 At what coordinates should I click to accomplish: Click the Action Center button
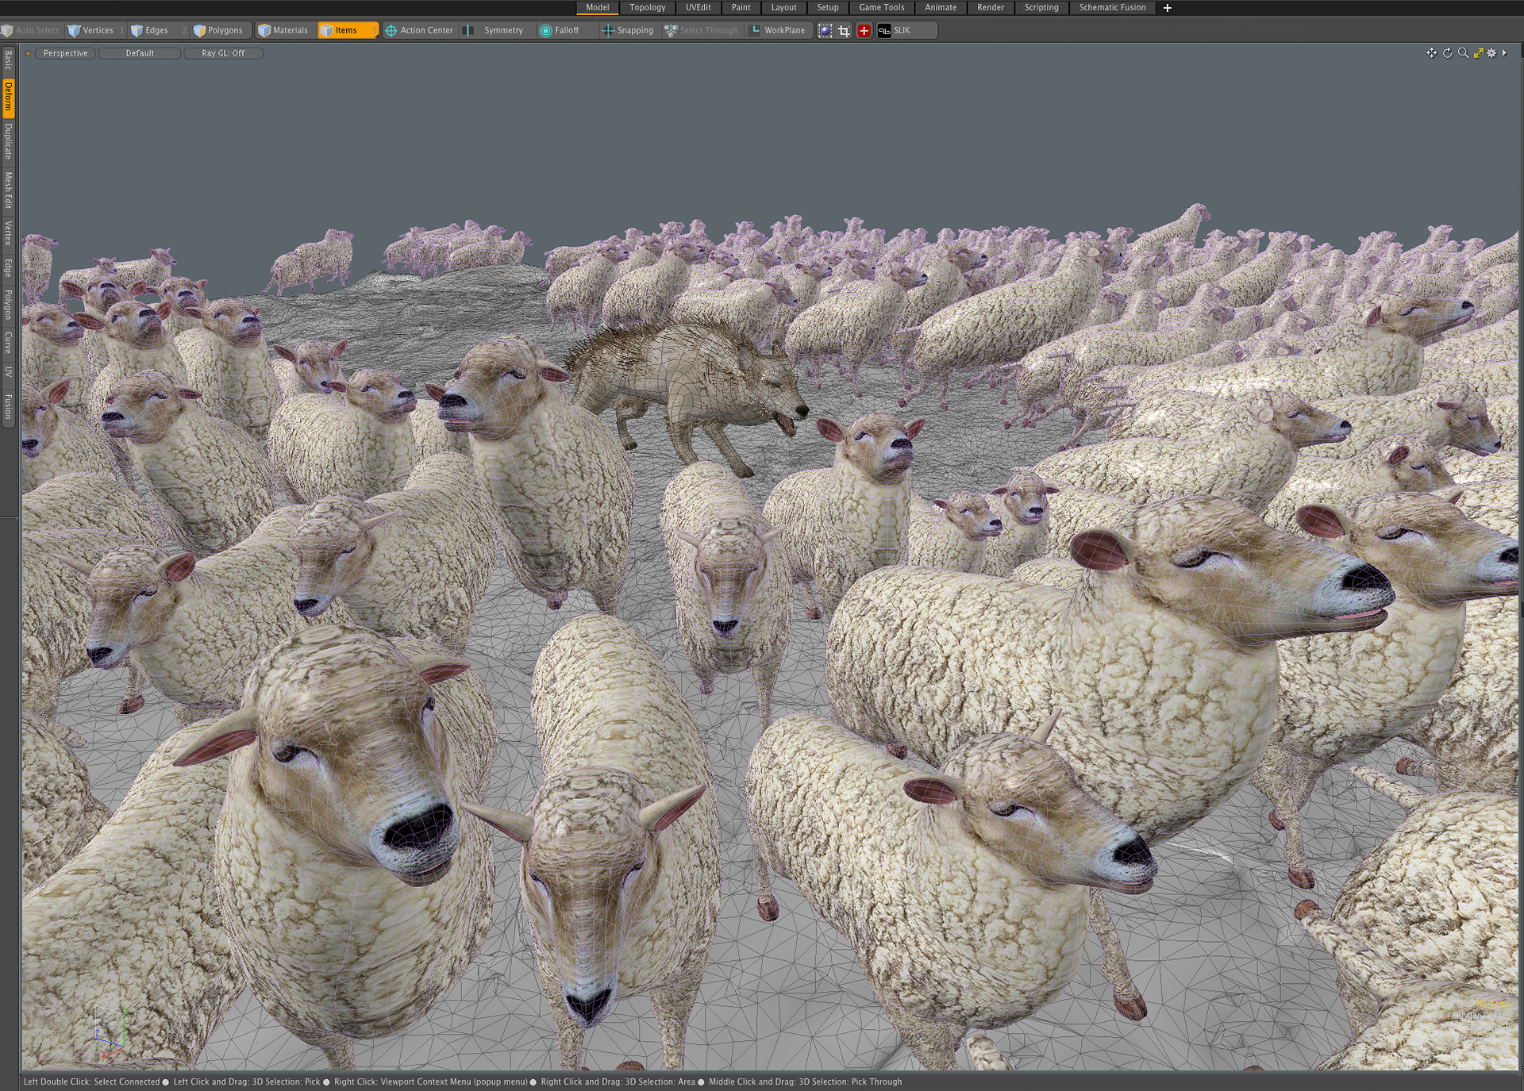pyautogui.click(x=419, y=30)
